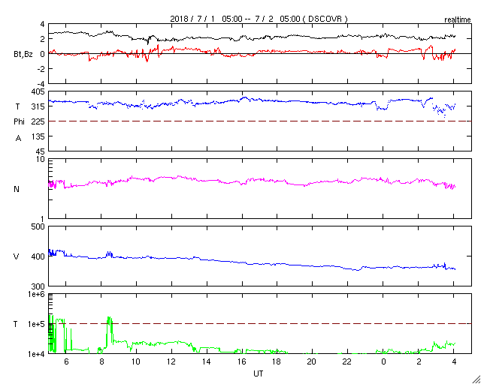Click the 'UT' x-axis label

(x=258, y=373)
